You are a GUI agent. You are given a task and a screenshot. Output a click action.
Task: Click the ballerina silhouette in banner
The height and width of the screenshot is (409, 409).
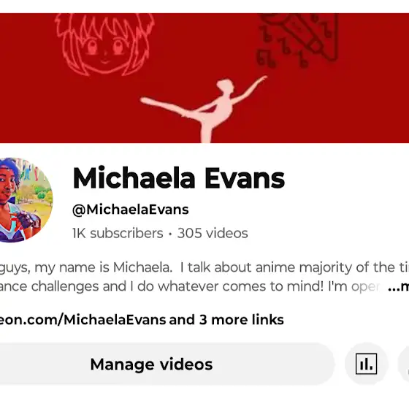[x=204, y=110]
